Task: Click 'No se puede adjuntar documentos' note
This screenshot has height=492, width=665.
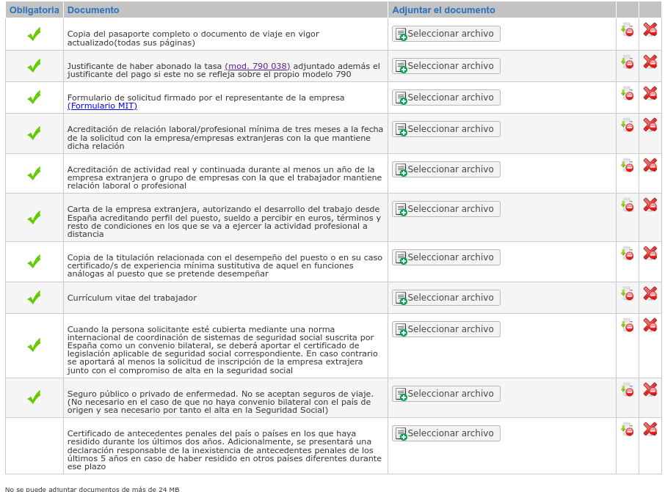Action: click(92, 489)
